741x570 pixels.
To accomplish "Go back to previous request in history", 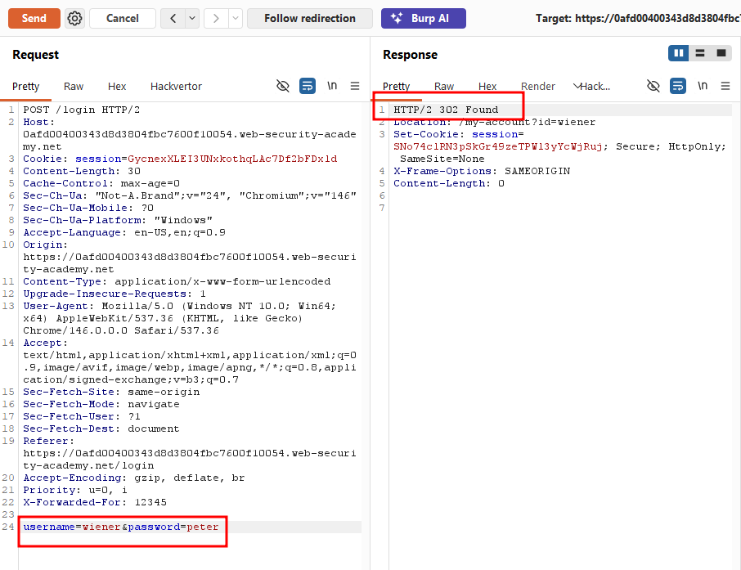I will click(x=173, y=19).
